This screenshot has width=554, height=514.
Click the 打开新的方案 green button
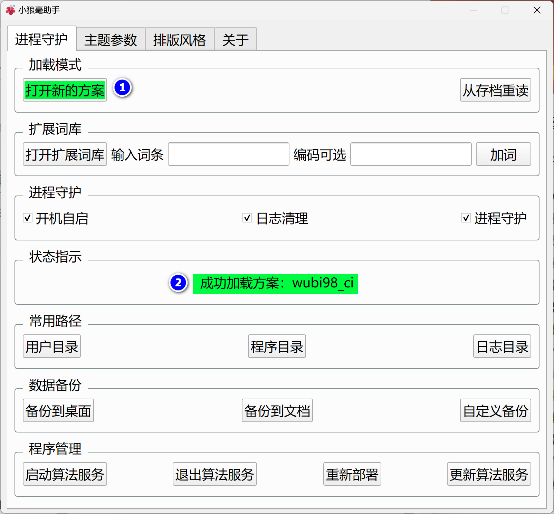(65, 90)
